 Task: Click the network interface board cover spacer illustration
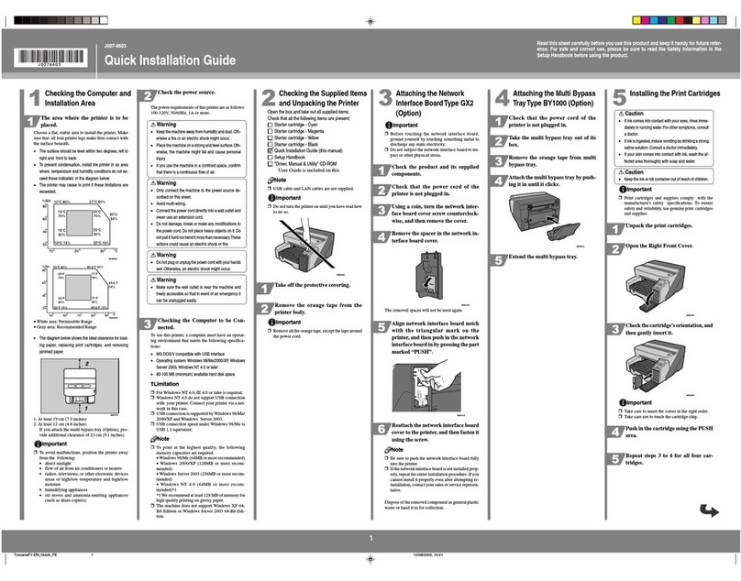coord(429,274)
